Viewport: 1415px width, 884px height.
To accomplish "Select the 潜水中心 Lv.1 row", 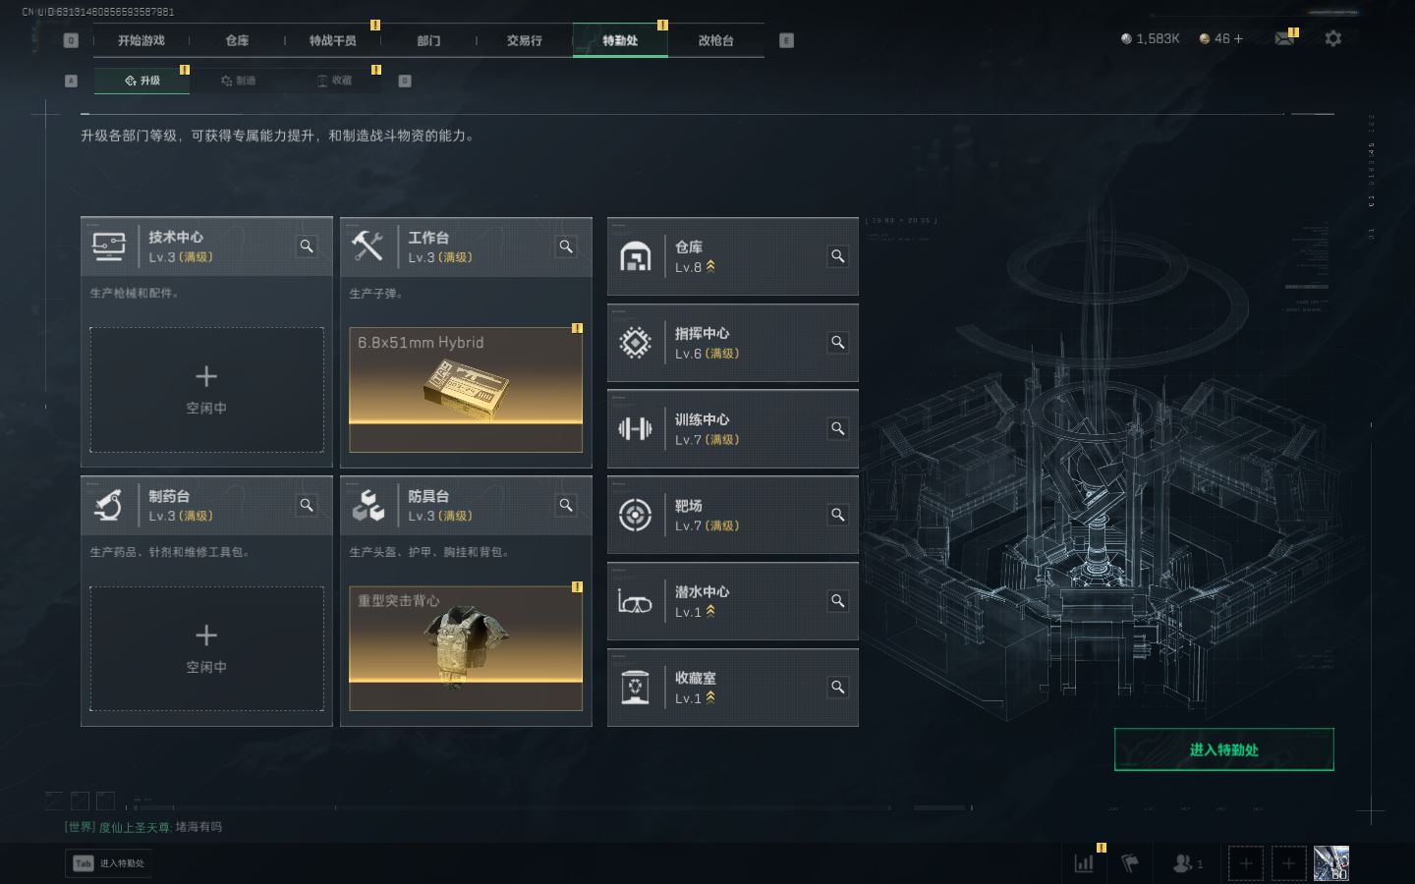I will pos(733,601).
